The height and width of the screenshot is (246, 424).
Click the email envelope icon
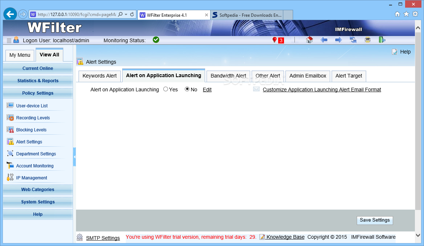pyautogui.click(x=256, y=89)
